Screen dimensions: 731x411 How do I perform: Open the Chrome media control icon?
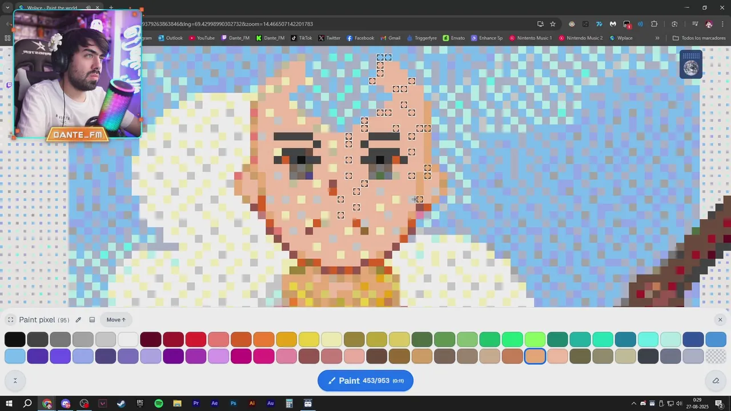click(695, 24)
